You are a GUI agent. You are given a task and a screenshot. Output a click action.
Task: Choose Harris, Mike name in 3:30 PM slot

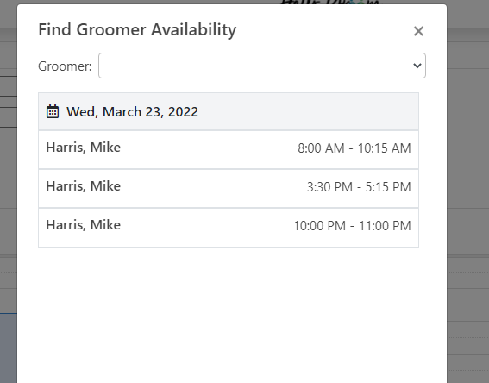coord(84,186)
